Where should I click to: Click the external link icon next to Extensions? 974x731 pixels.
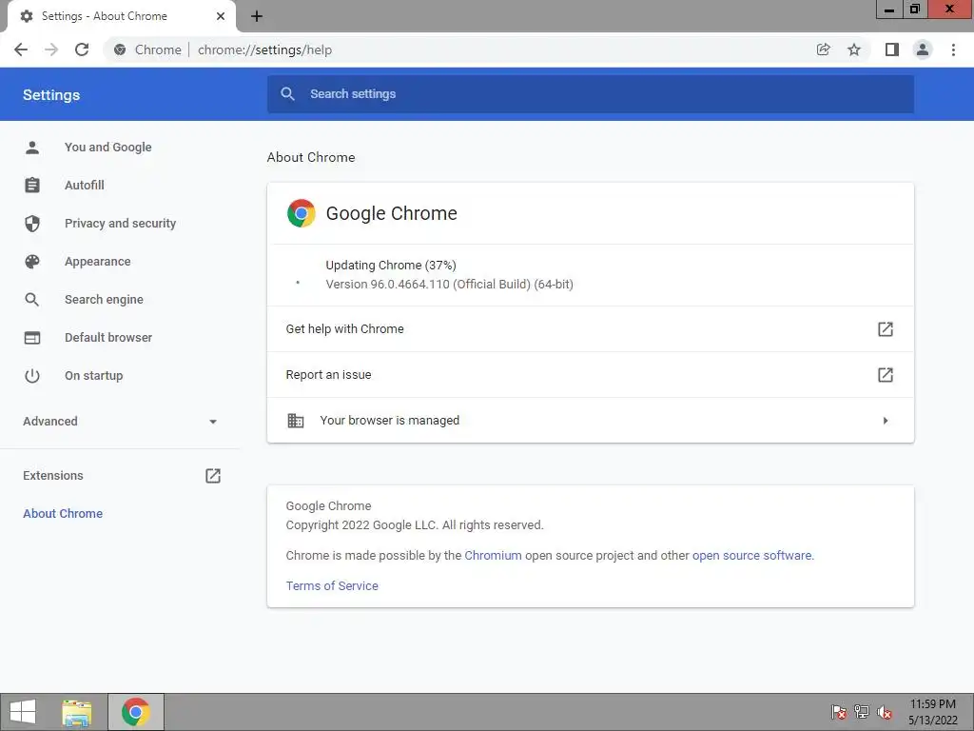coord(213,476)
